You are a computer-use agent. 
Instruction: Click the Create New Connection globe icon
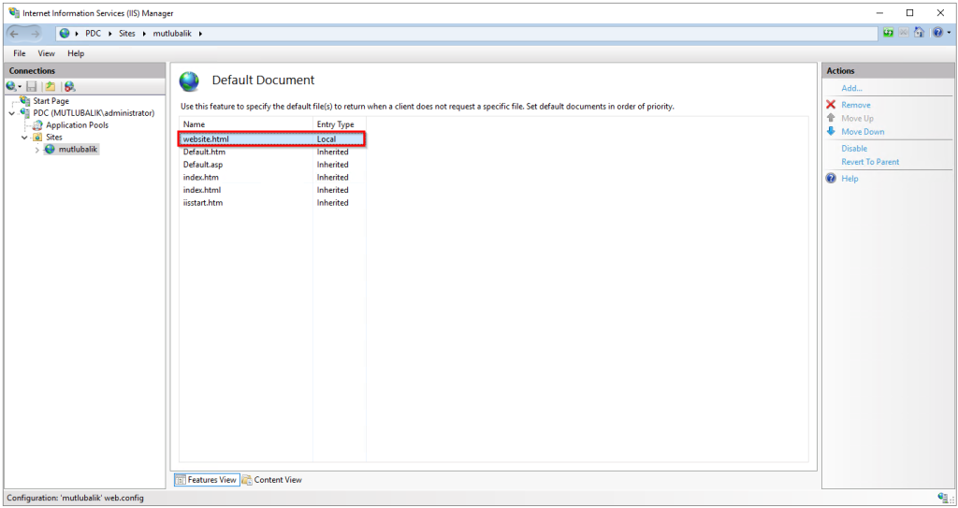[10, 87]
